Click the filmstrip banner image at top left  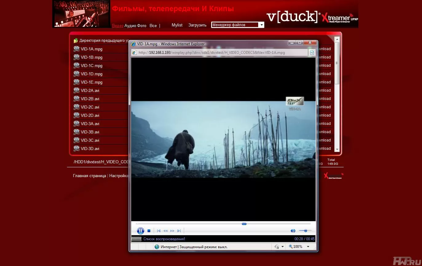[x=81, y=14]
